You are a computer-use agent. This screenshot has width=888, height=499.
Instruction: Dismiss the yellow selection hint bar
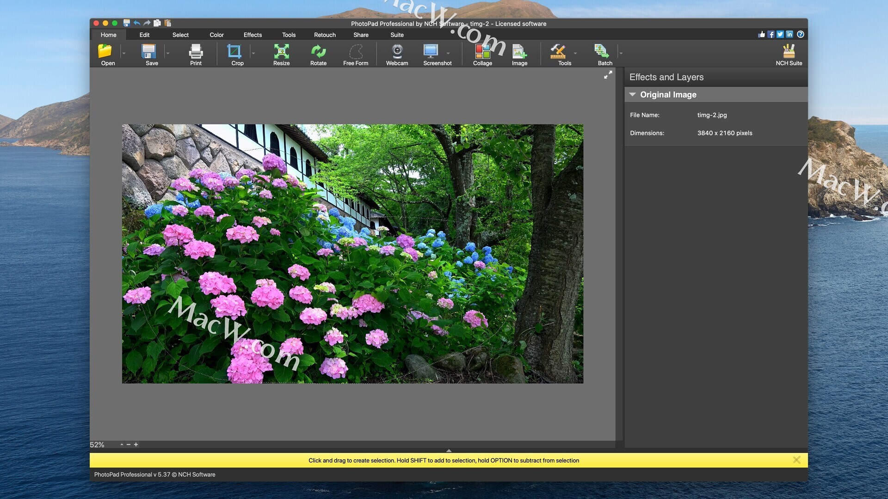[796, 460]
